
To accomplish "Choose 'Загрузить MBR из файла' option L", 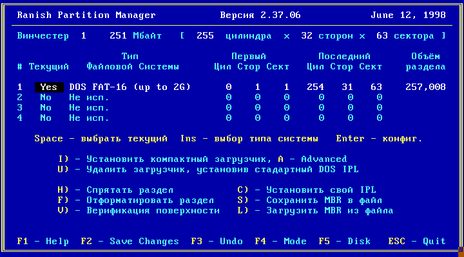I will tap(315, 211).
